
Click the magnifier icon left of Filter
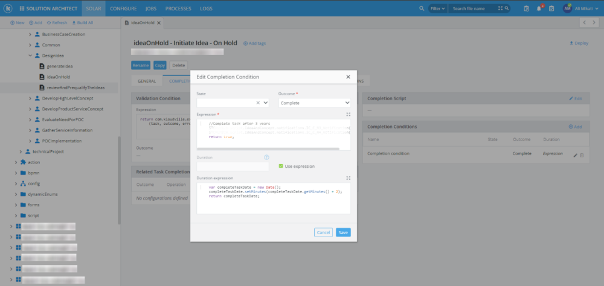pos(422,8)
